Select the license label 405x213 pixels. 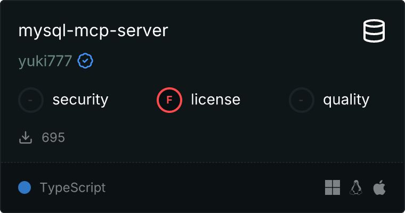tap(215, 100)
